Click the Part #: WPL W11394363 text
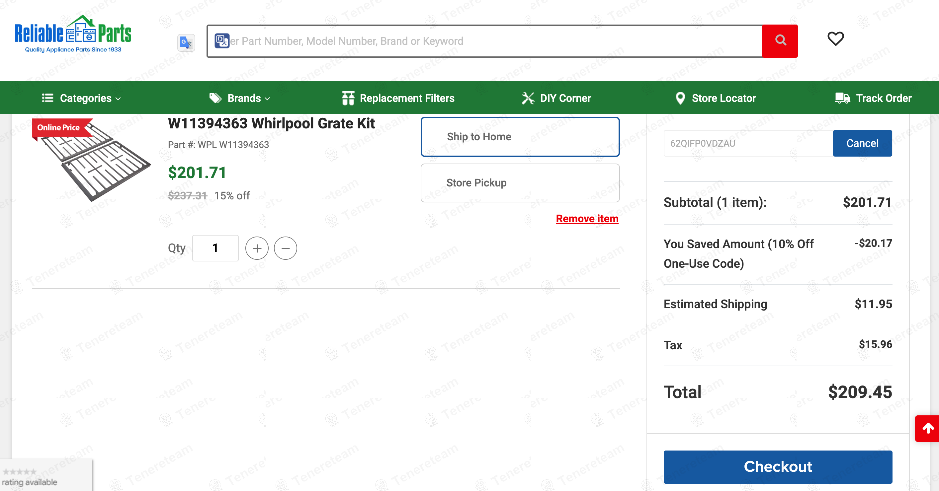Image resolution: width=939 pixels, height=491 pixels. (x=218, y=145)
